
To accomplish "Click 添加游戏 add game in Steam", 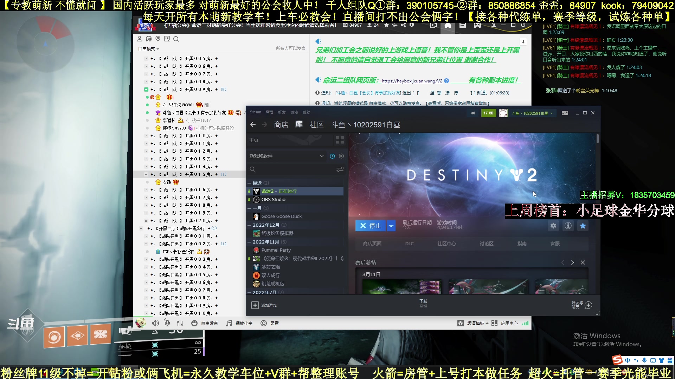I will tap(264, 305).
